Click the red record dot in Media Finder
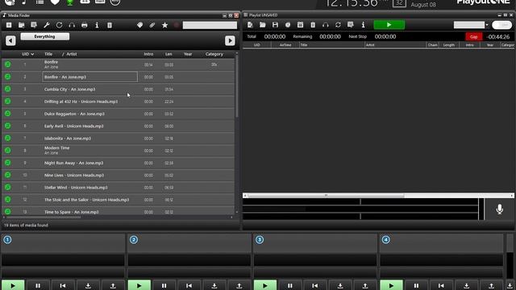 [x=177, y=25]
